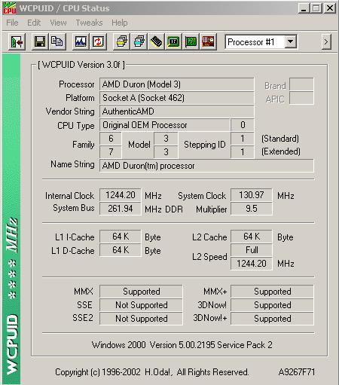
Task: Click the Platform field Socket A (Socket 462)
Action: coord(176,98)
